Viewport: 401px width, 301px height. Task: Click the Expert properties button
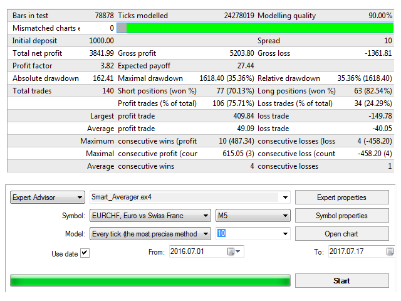tap(342, 198)
